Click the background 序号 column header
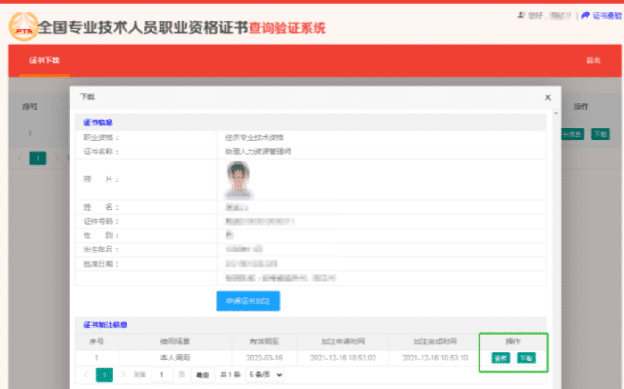Viewport: 624px width, 389px height. tap(29, 106)
